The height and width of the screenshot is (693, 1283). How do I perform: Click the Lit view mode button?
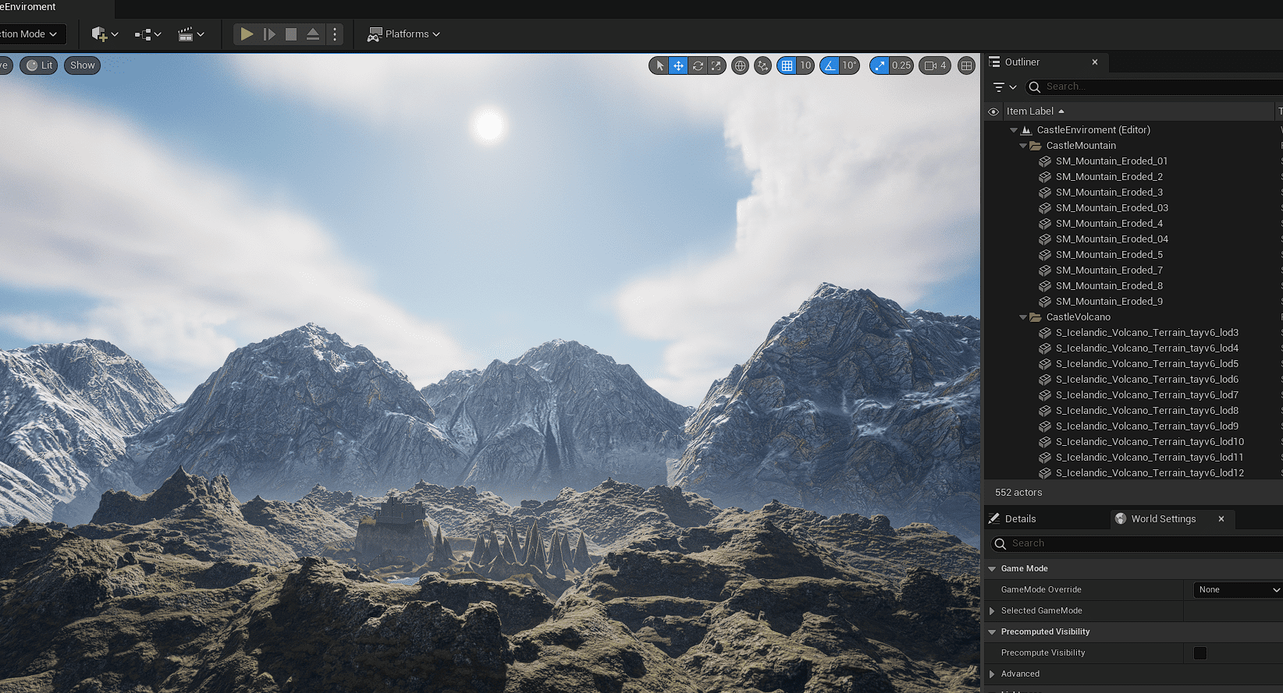[40, 65]
